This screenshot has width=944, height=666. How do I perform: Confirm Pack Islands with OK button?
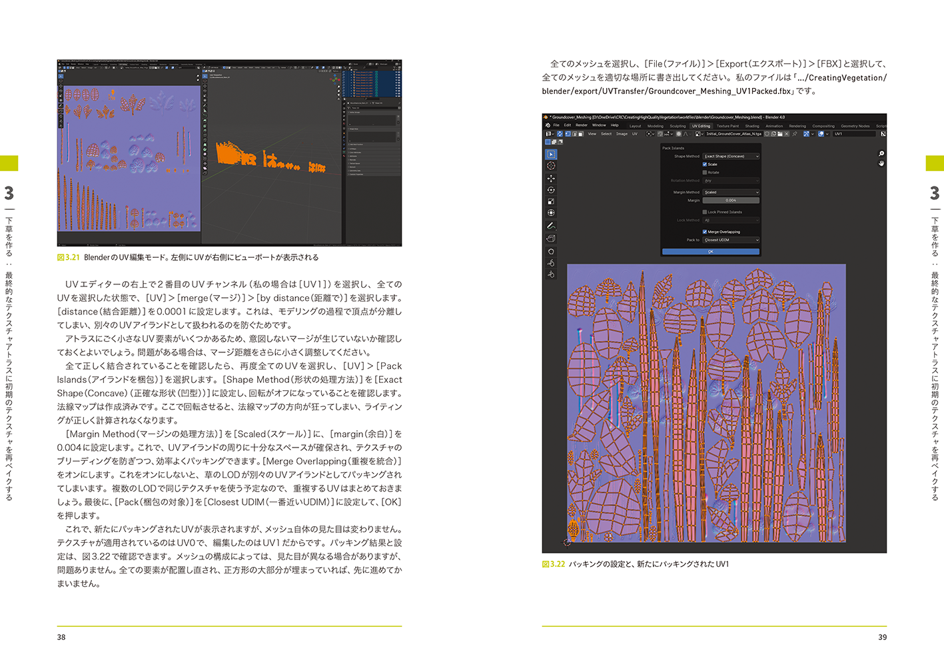coord(710,252)
